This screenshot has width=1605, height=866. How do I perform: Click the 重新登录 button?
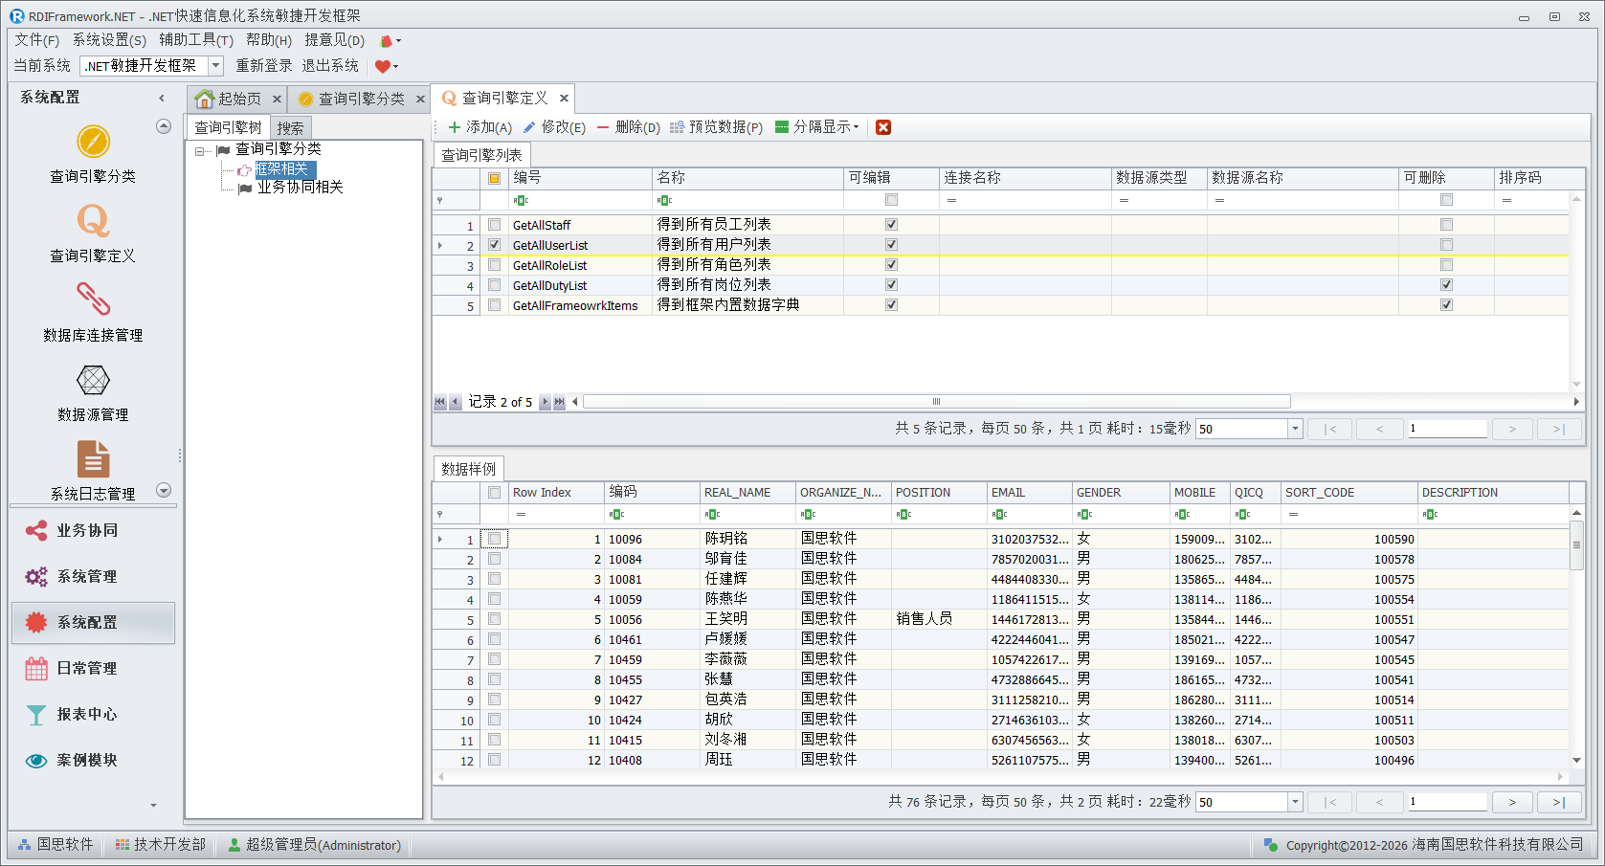264,66
